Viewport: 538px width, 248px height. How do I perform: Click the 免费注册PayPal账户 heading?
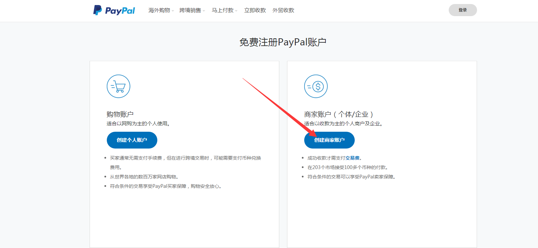tap(283, 42)
